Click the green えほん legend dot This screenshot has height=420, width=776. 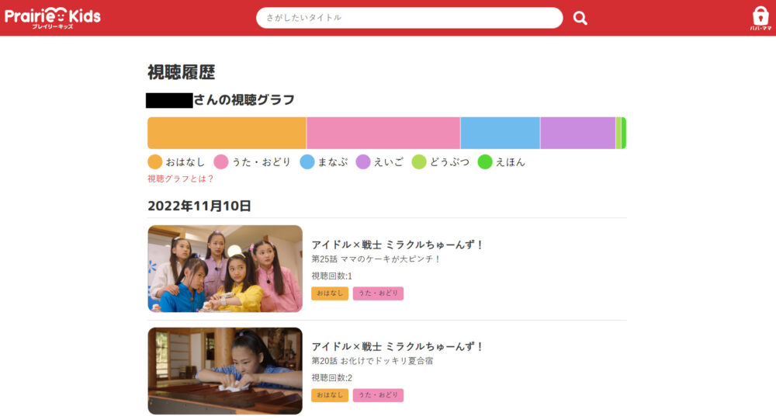(x=485, y=162)
